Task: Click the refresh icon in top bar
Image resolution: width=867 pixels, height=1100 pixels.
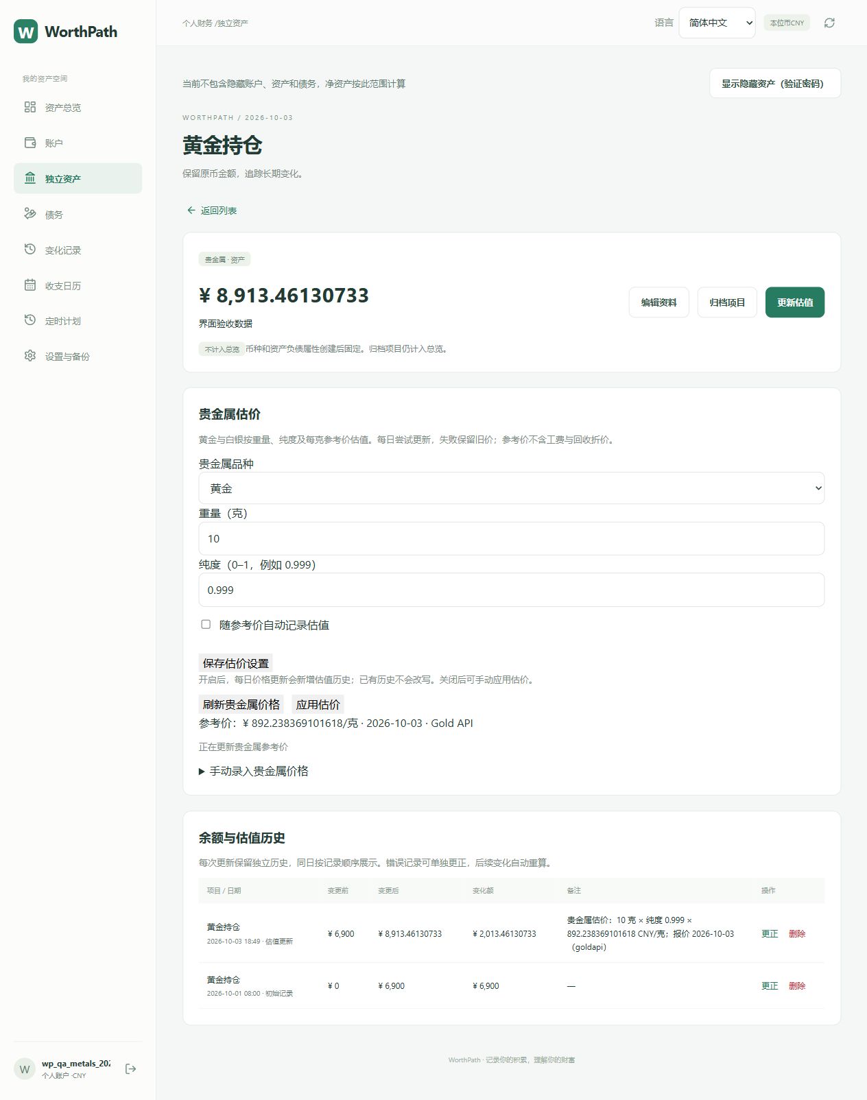Action: [x=829, y=23]
